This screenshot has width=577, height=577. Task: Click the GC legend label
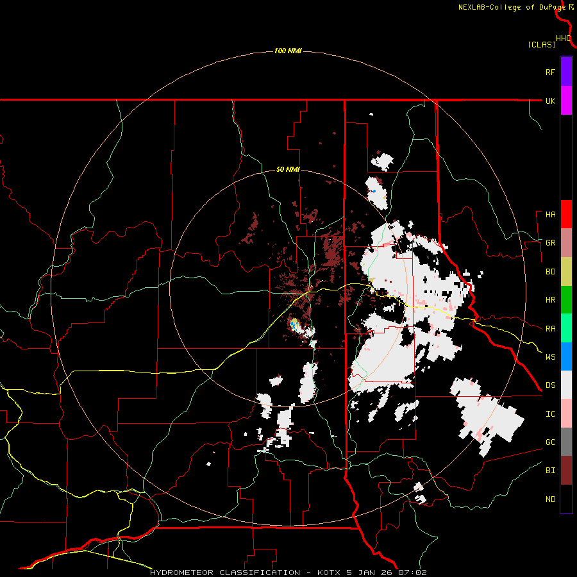pyautogui.click(x=551, y=442)
